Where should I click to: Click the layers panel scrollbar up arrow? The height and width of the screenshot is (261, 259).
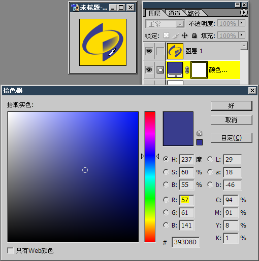click(244, 46)
